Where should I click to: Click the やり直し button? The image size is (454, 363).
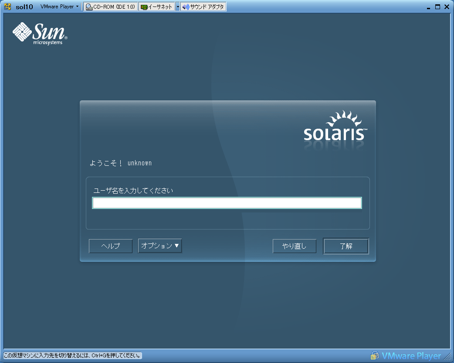(295, 246)
